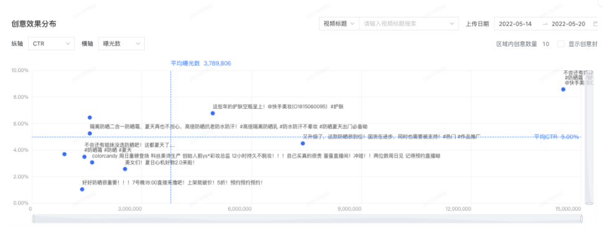Click the 8.00% y-axis label
This screenshot has width=603, height=230.
[21, 98]
